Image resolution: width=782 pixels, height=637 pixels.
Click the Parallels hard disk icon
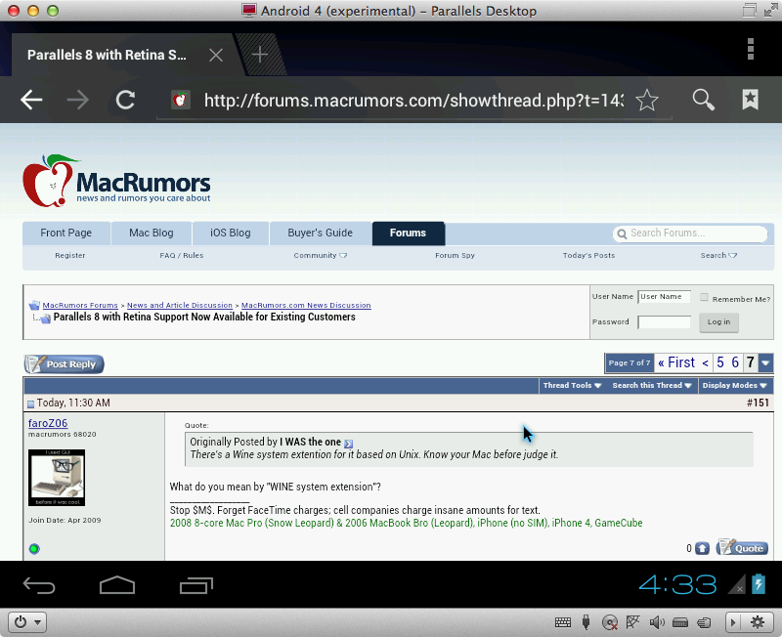pos(680,622)
